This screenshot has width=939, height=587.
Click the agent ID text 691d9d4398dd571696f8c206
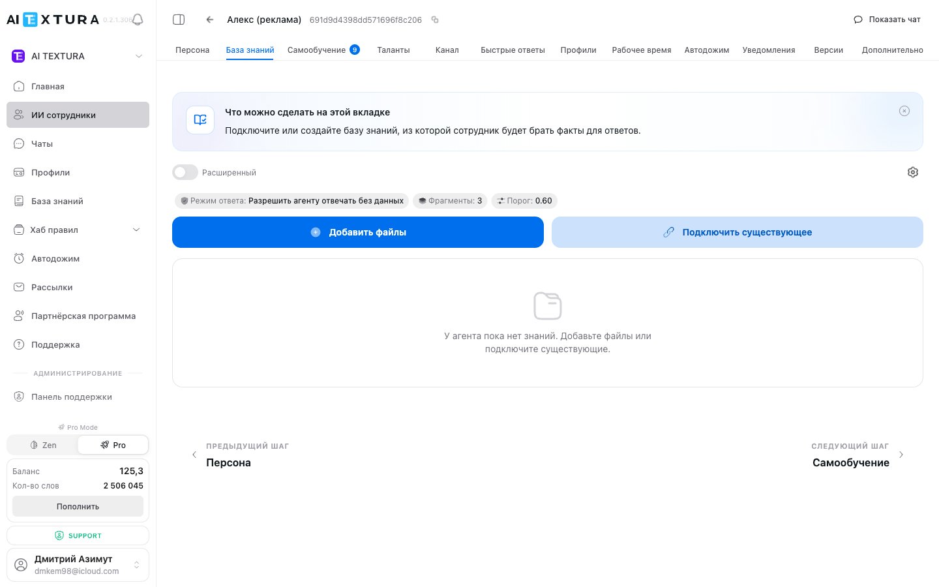tap(365, 20)
